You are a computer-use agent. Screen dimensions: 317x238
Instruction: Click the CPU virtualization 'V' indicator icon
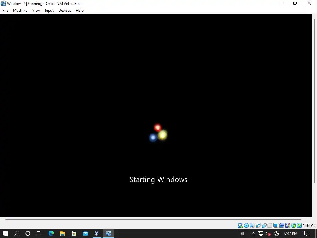pyautogui.click(x=287, y=226)
